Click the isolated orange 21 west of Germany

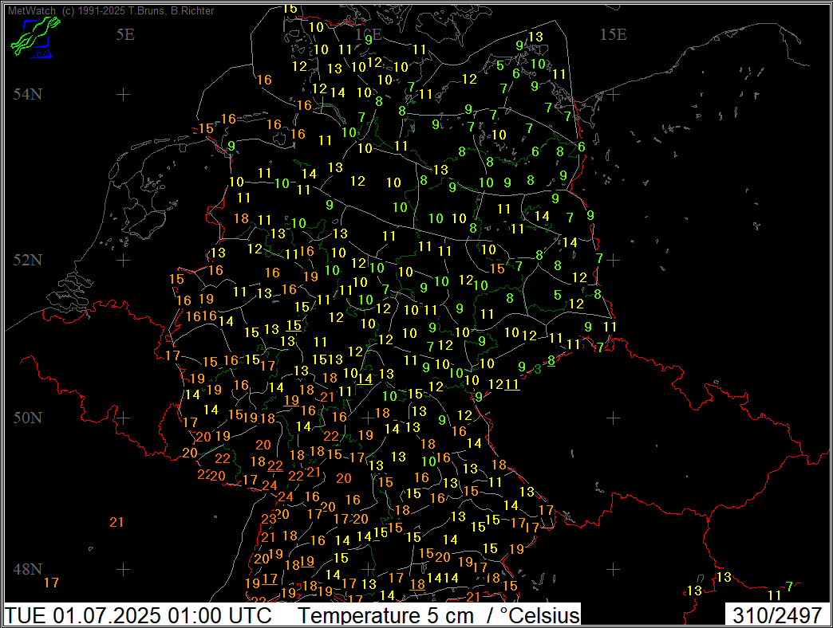click(x=116, y=523)
